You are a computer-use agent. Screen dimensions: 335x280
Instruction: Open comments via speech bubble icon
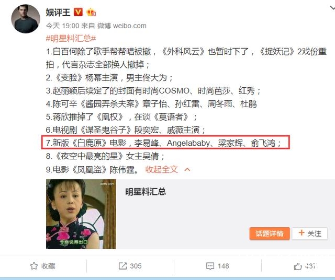click(x=210, y=266)
